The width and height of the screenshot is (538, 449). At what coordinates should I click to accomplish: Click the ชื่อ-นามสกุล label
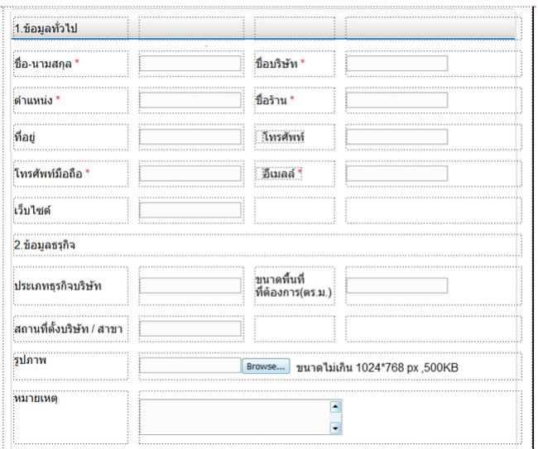tap(43, 64)
